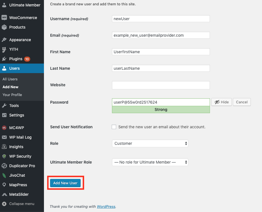Click the Products box icon

[4, 27]
